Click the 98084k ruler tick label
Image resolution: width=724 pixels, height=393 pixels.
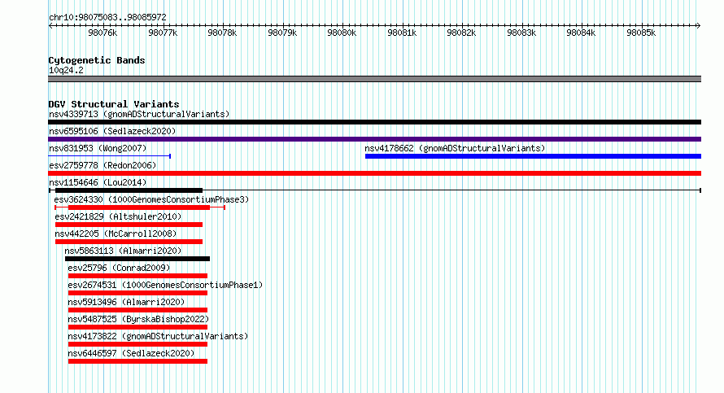[x=581, y=33]
